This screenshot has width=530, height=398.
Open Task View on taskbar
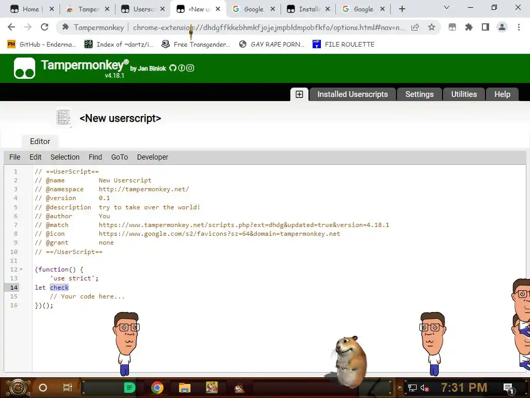[x=68, y=388]
